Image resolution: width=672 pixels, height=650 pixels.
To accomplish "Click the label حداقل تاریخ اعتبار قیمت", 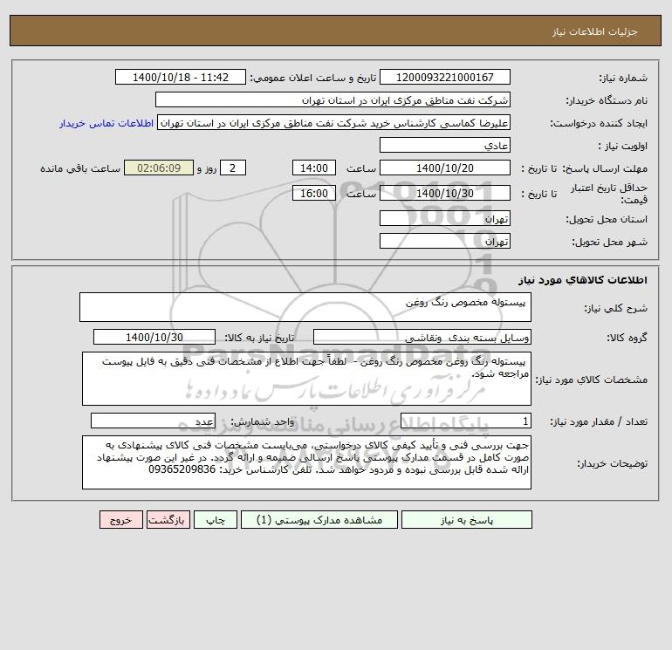I will pyautogui.click(x=608, y=194).
